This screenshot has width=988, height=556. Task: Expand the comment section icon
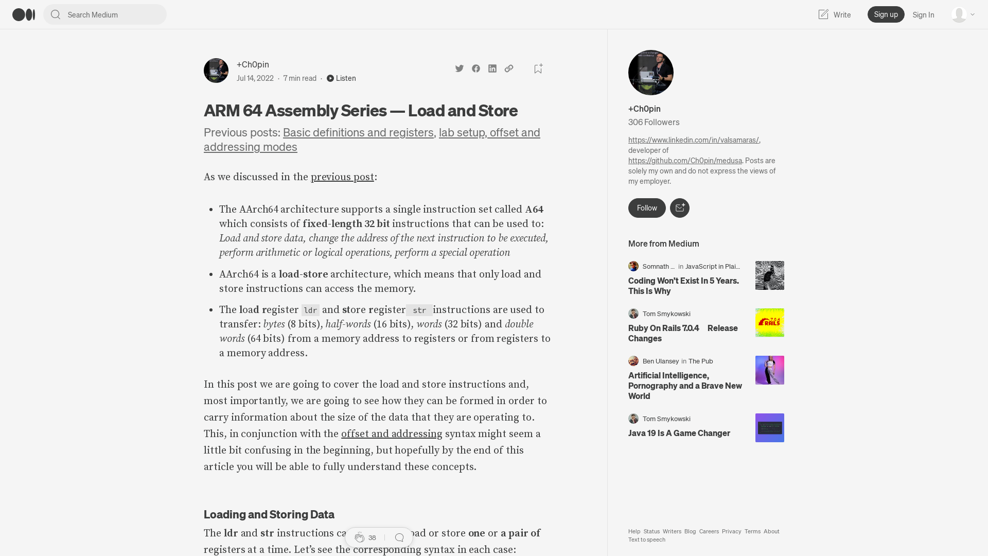click(399, 537)
